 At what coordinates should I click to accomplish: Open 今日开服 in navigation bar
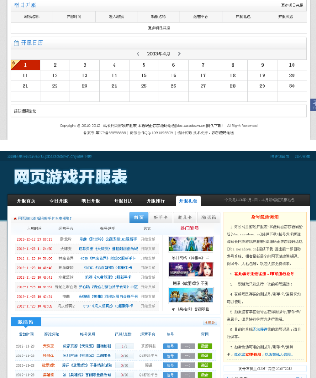tap(58, 200)
